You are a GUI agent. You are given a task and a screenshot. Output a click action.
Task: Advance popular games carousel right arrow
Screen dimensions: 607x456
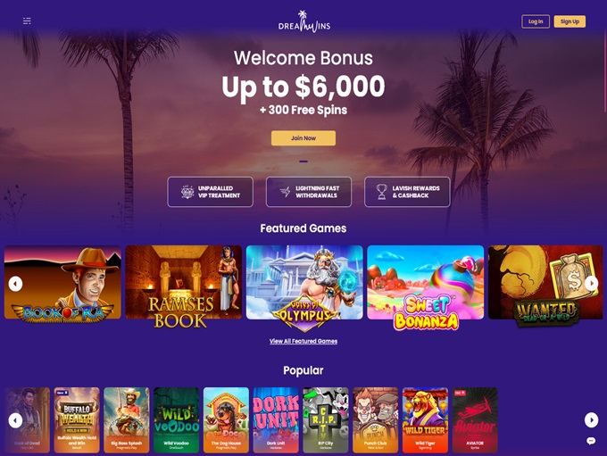click(x=591, y=420)
